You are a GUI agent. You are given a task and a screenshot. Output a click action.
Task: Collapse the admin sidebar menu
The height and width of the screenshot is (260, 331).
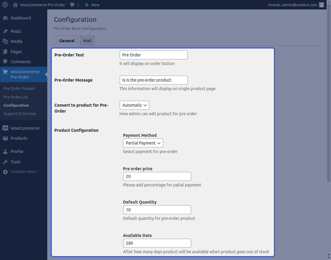20,172
